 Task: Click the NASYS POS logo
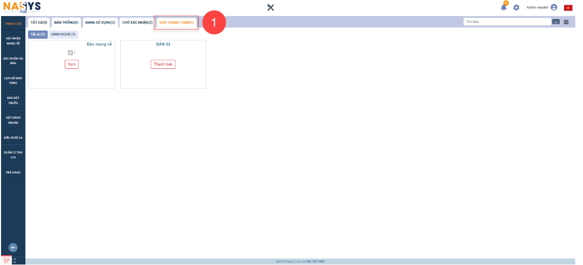pyautogui.click(x=22, y=7)
